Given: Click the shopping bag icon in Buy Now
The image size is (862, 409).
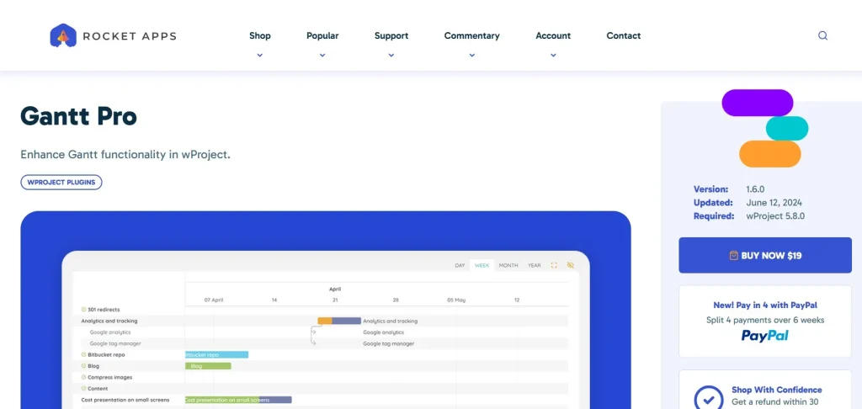Looking at the screenshot, I should pyautogui.click(x=733, y=256).
